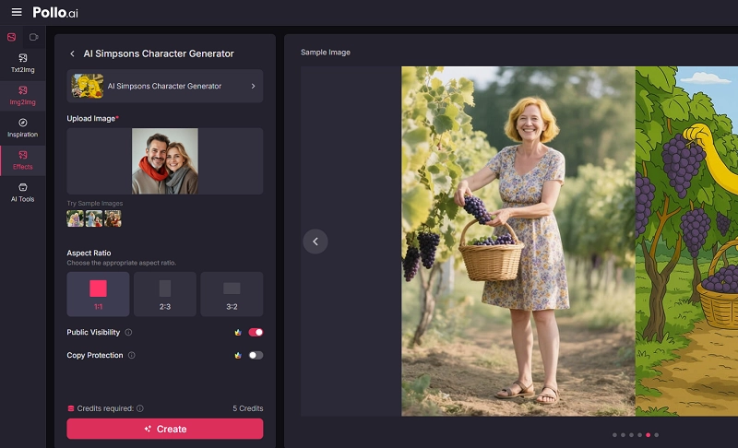Enable Copy Protection toggle
Screen dimensions: 738x448
click(x=256, y=356)
